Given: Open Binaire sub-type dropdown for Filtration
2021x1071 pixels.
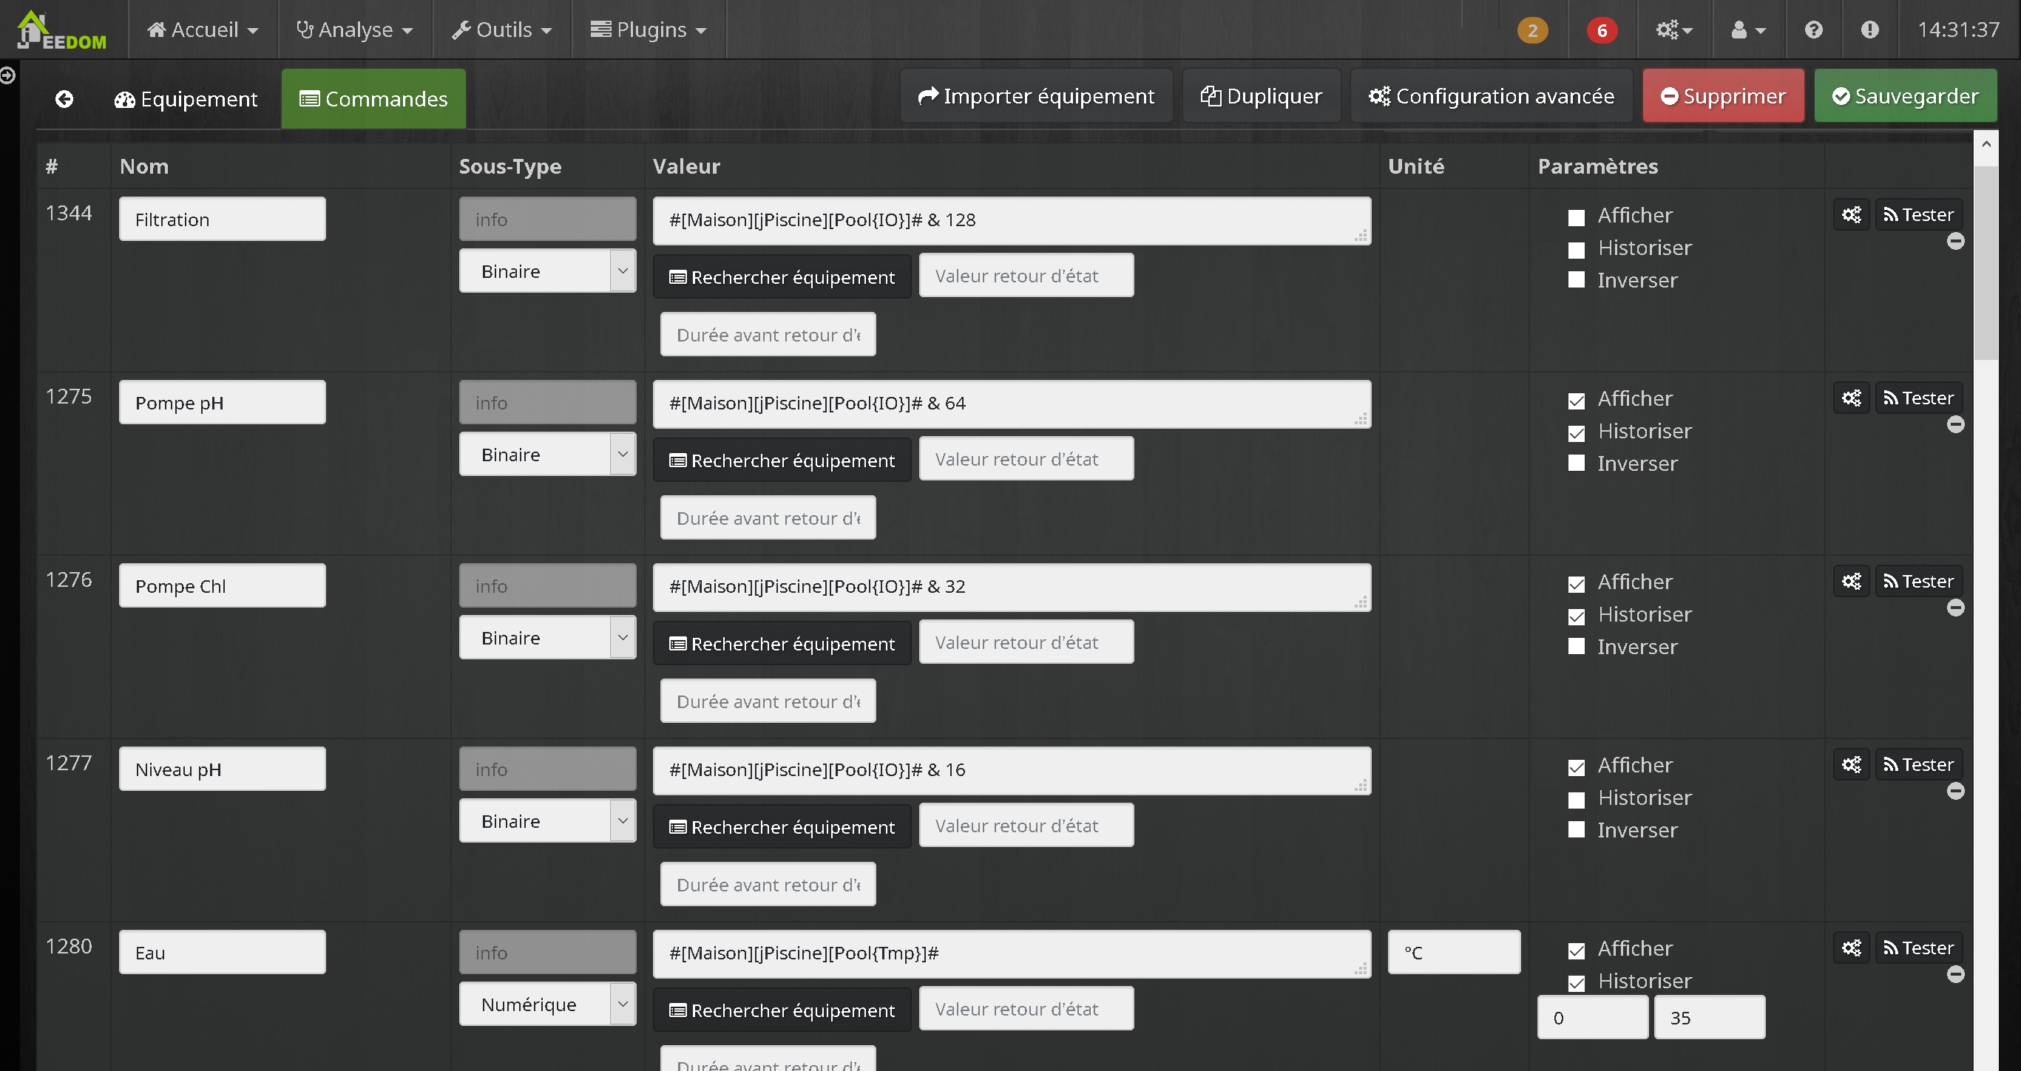Looking at the screenshot, I should (x=548, y=271).
